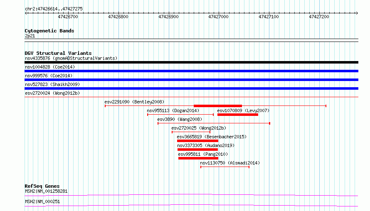Click the nsv4335876 gnomADStructuralVariants label

click(x=71, y=58)
